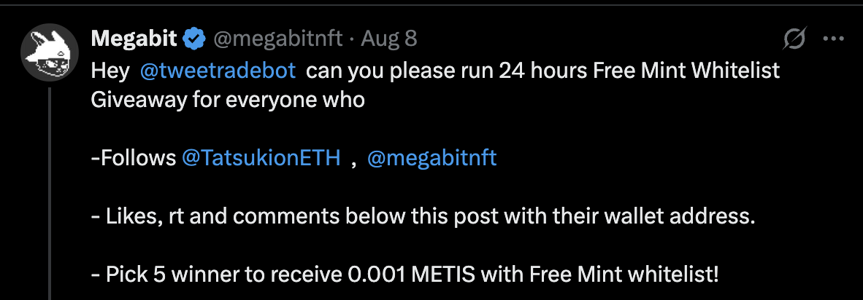Click the word "Hey" in the post
The height and width of the screenshot is (300, 863).
pyautogui.click(x=109, y=71)
